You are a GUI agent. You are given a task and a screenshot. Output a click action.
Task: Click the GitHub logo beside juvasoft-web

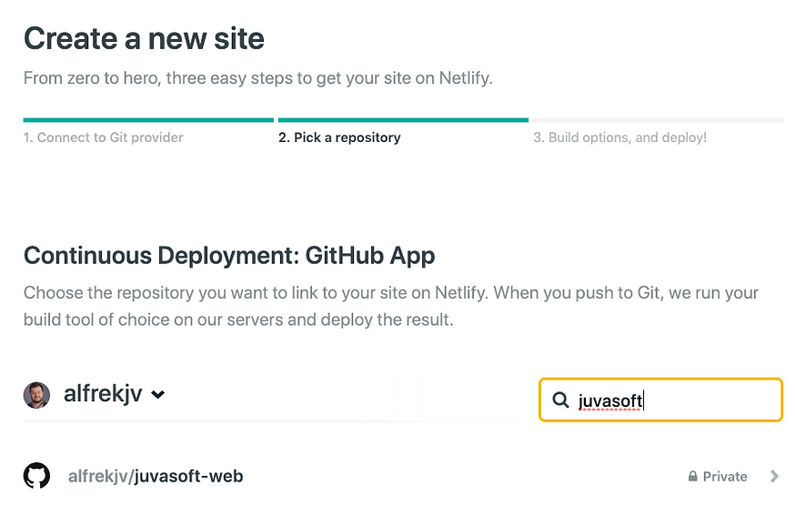[36, 476]
